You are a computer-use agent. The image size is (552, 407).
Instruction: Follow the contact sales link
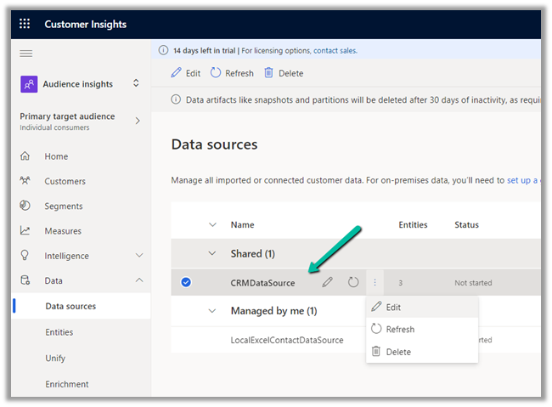click(335, 51)
